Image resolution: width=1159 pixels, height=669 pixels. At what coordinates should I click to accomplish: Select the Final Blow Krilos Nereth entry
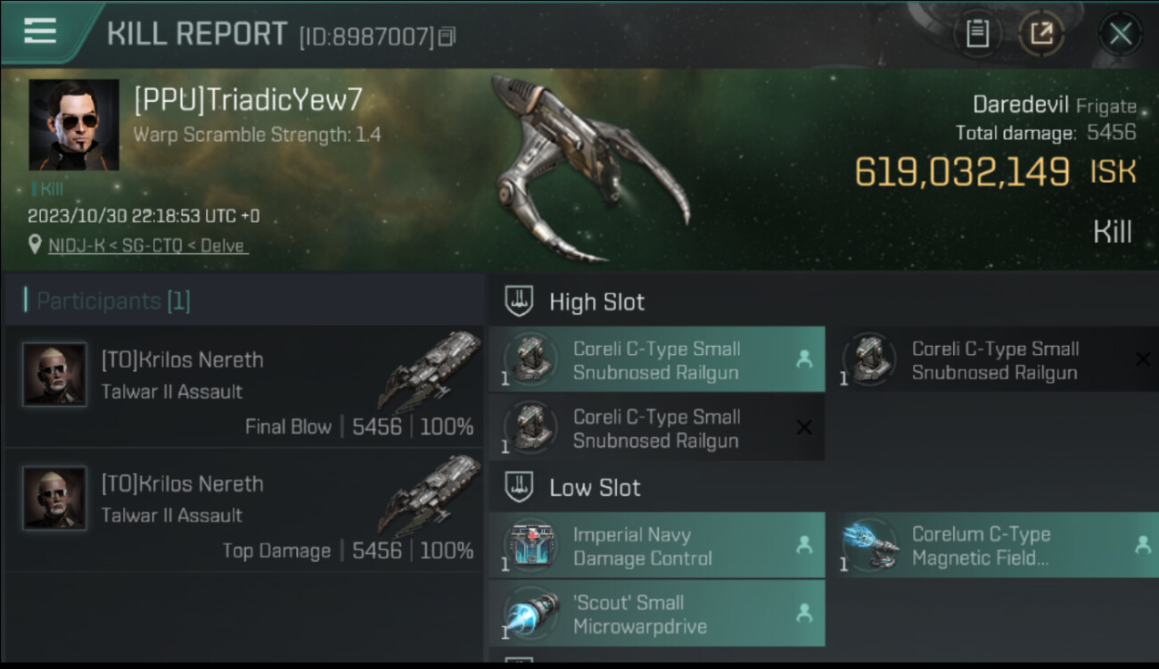pos(243,385)
